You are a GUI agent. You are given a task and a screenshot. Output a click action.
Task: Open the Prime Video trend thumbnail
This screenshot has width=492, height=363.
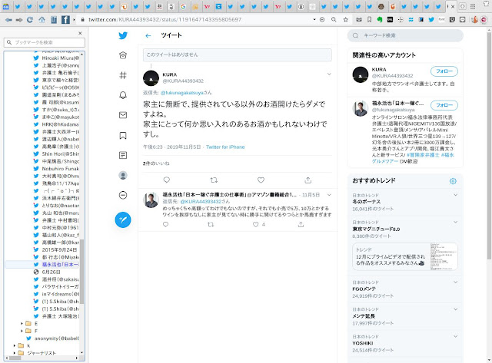pyautogui.click(x=444, y=256)
